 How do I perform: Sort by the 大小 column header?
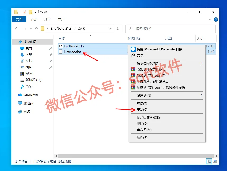click(200, 38)
